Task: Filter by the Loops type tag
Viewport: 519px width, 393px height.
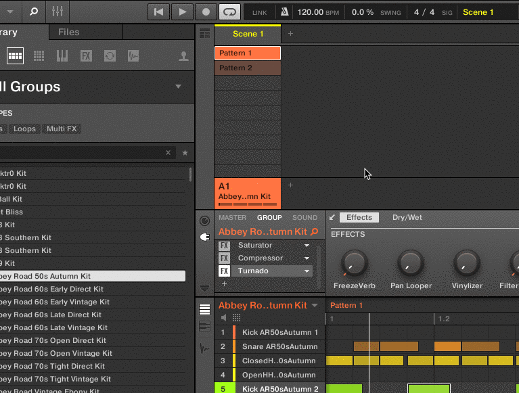Action: coord(24,129)
